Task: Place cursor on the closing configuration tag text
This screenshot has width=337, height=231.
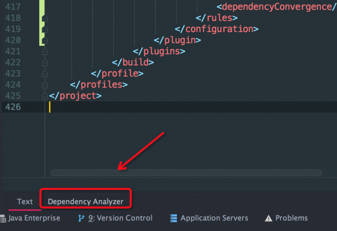Action: tap(219, 29)
